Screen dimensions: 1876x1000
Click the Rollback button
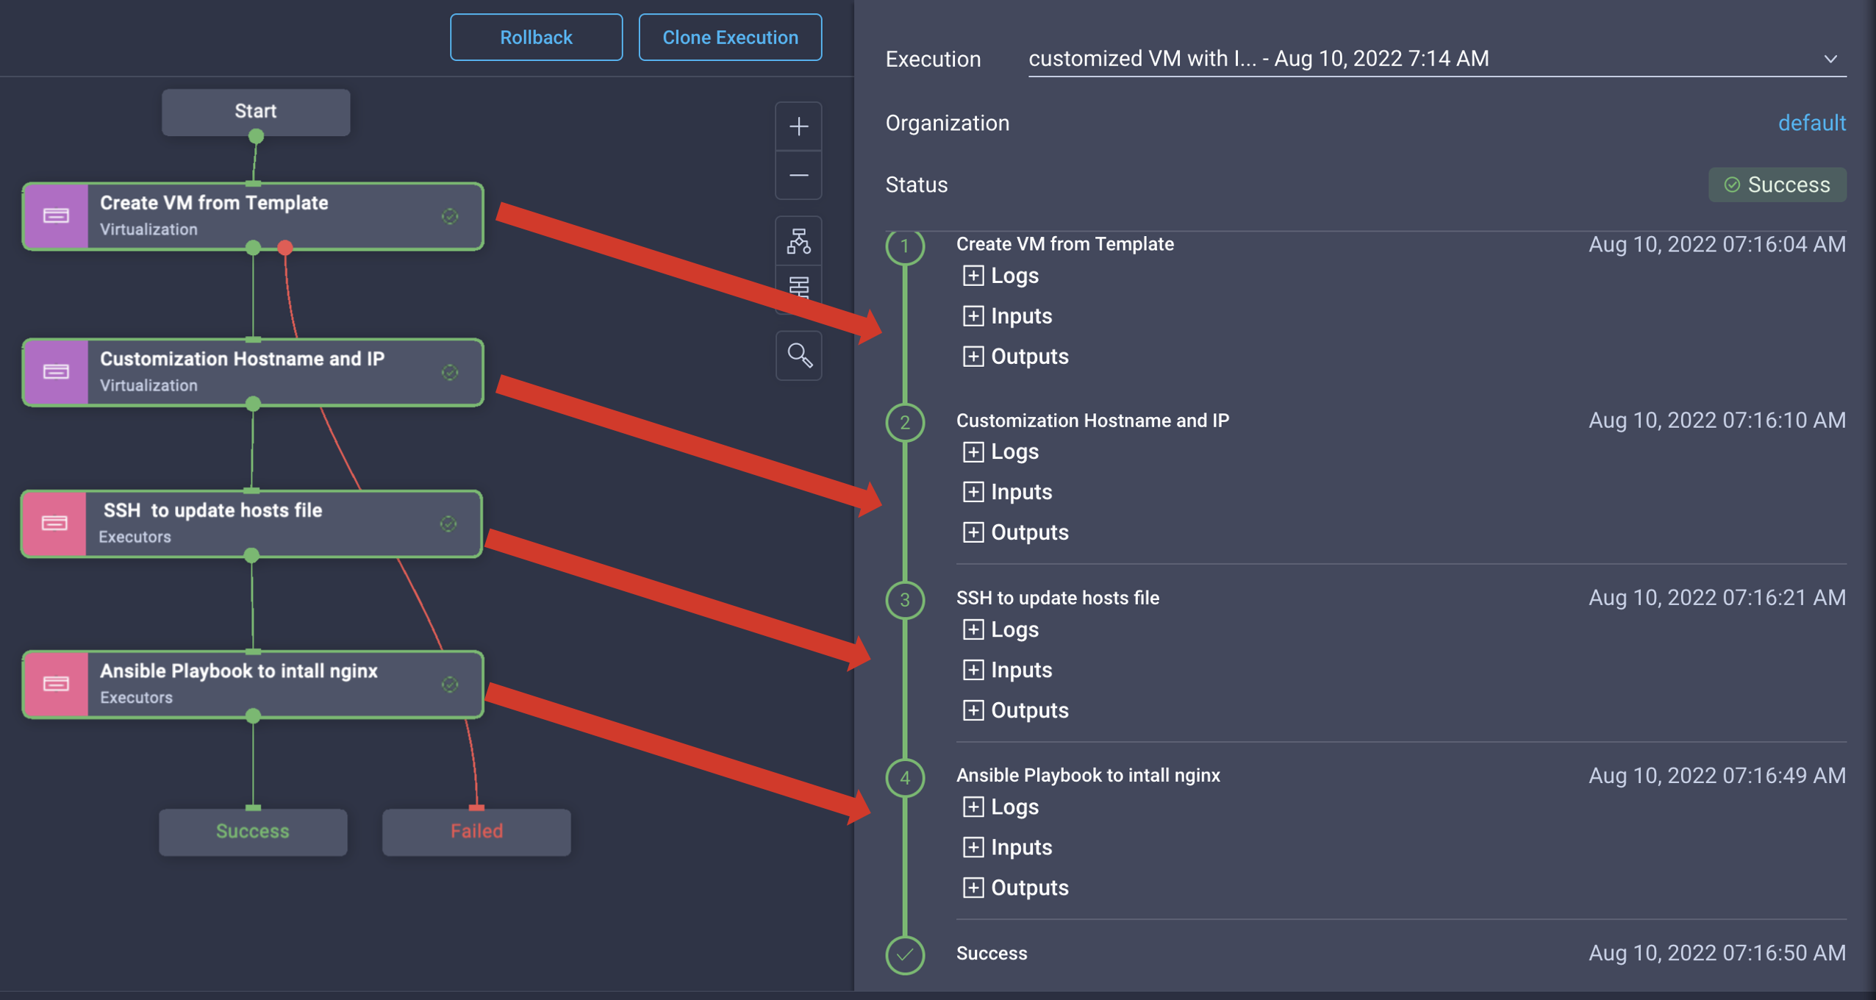tap(536, 37)
